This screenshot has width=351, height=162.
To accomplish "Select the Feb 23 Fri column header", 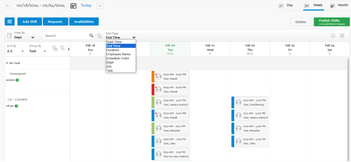I will 290,49.
